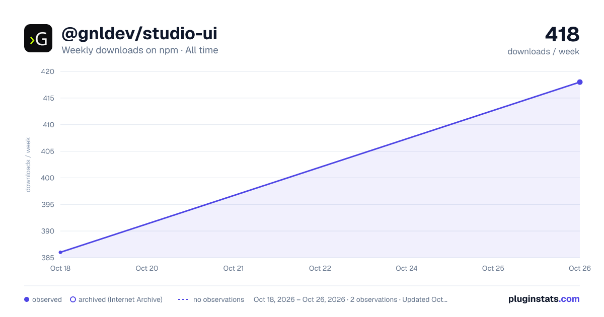Click the 395 y-axis value
Image resolution: width=604 pixels, height=317 pixels.
coord(48,205)
